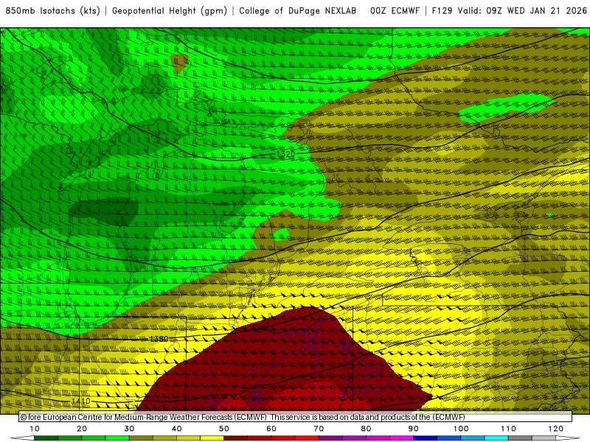Click the '50' legend scale label
The image size is (590, 442).
coord(224,429)
